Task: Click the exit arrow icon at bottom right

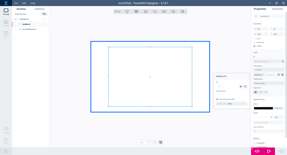Action: pyautogui.click(x=281, y=151)
